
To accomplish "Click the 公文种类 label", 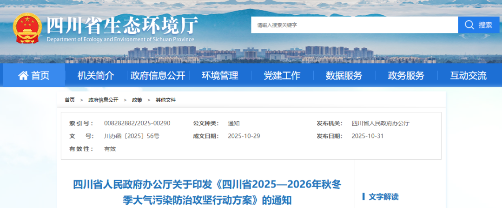I will (x=206, y=123).
